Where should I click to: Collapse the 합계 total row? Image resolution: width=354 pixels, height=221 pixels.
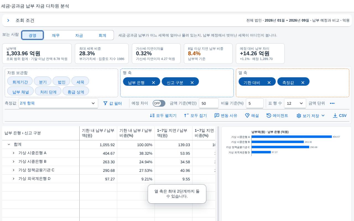[9, 144]
